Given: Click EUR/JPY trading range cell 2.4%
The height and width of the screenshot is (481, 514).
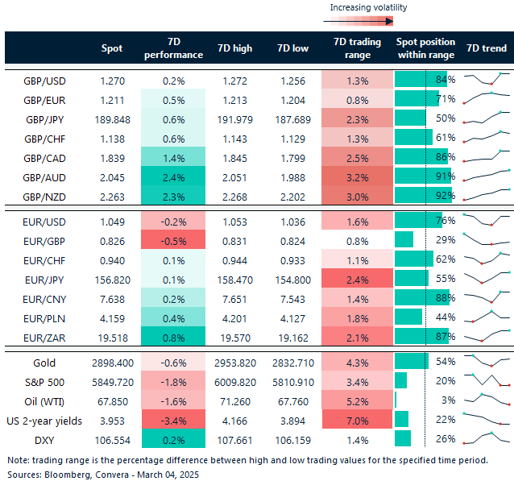Looking at the screenshot, I should point(358,278).
